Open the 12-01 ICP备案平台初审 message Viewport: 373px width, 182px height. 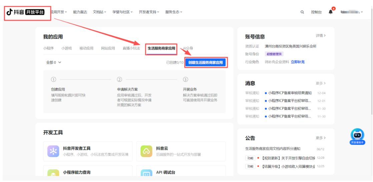click(290, 101)
